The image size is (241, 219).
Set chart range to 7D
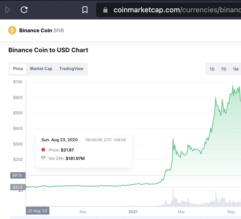pos(224,69)
